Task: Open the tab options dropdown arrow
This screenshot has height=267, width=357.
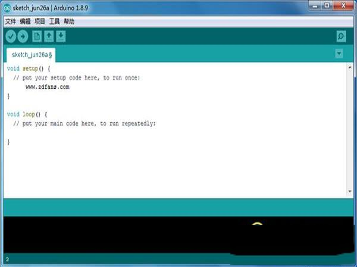Action: [x=339, y=54]
